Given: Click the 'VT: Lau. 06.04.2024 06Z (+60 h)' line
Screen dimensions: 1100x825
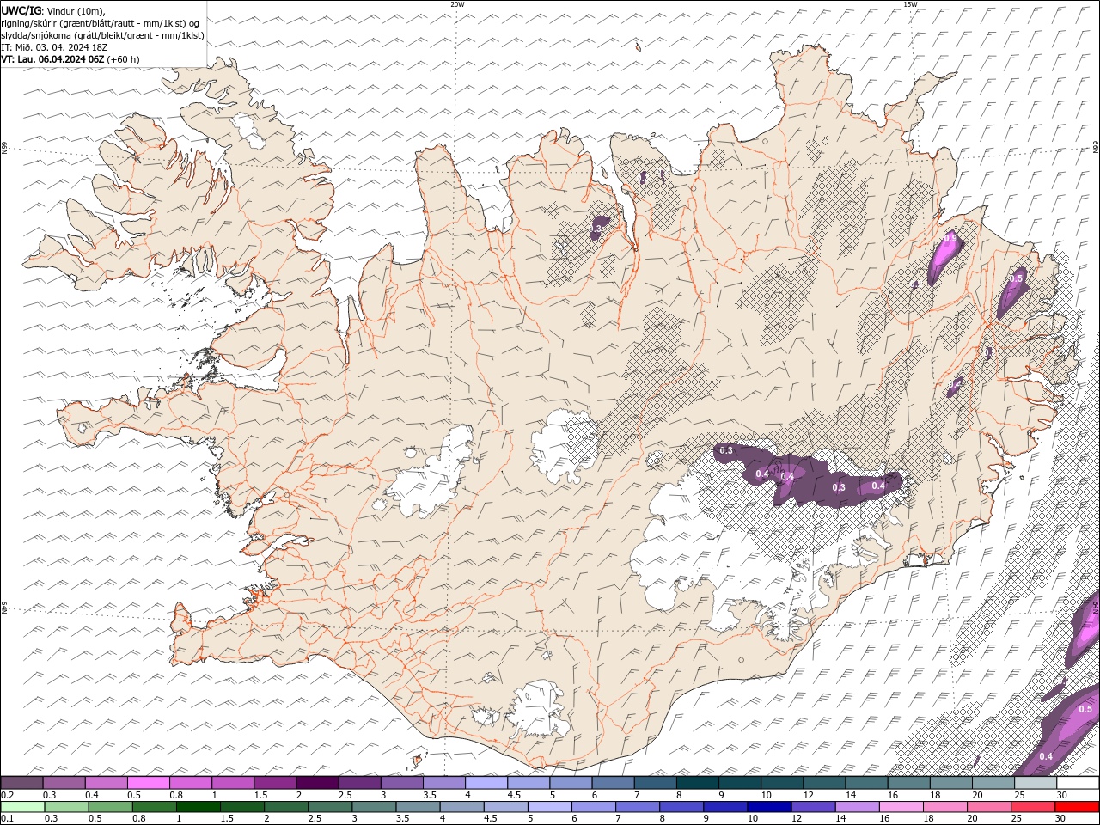Looking at the screenshot, I should tap(70, 59).
